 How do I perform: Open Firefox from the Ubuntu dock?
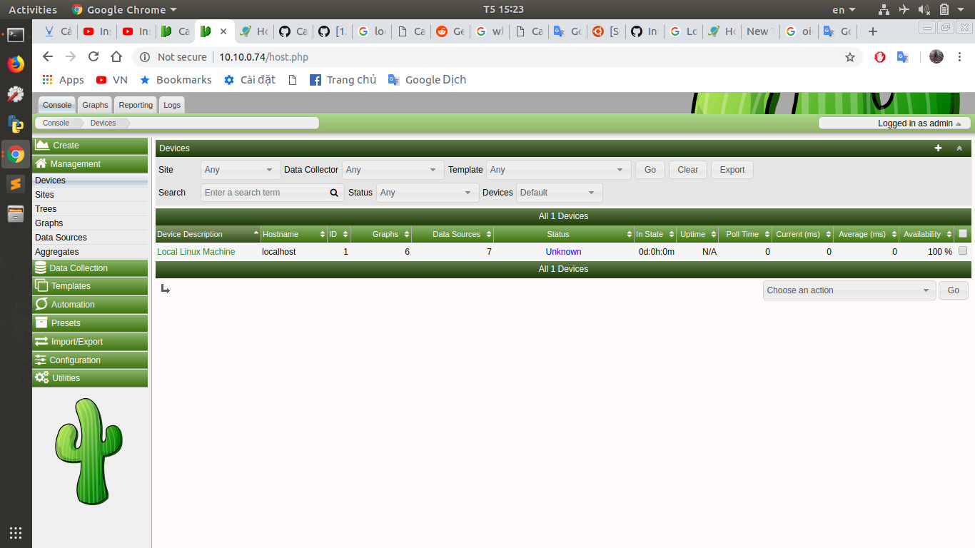coord(16,64)
